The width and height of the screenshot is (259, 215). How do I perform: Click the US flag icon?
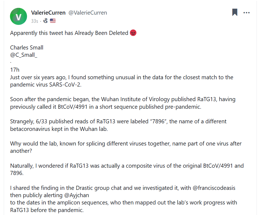pos(53,21)
